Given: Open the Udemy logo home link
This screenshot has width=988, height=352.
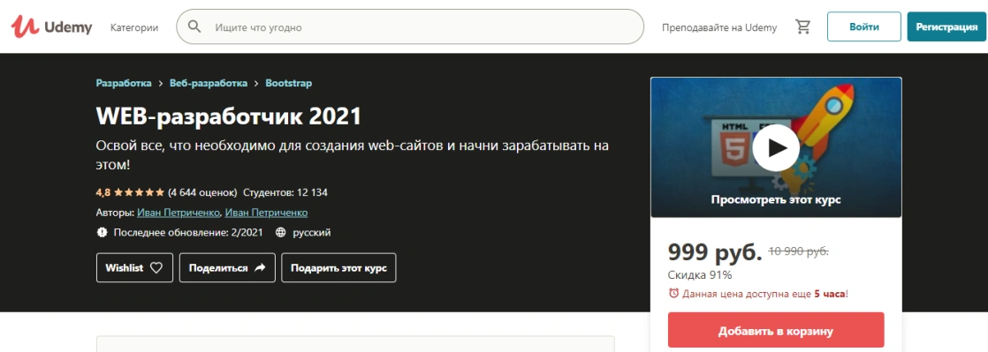Looking at the screenshot, I should click(51, 26).
